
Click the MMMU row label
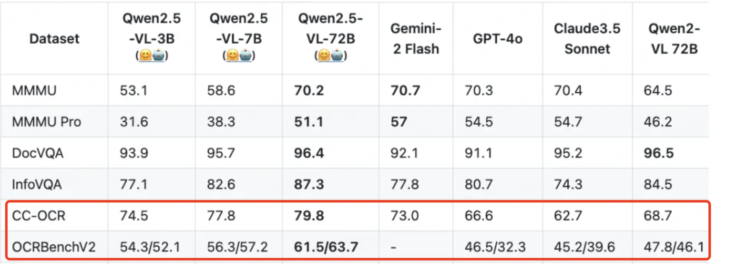(x=34, y=91)
